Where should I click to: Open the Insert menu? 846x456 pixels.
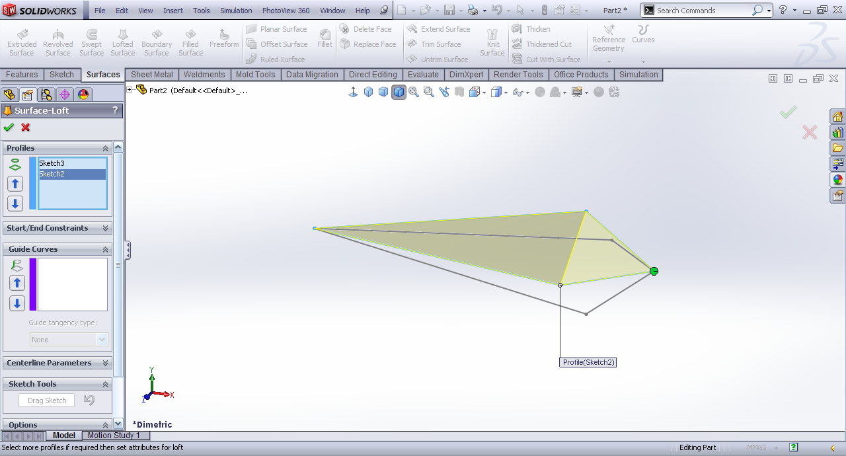173,11
